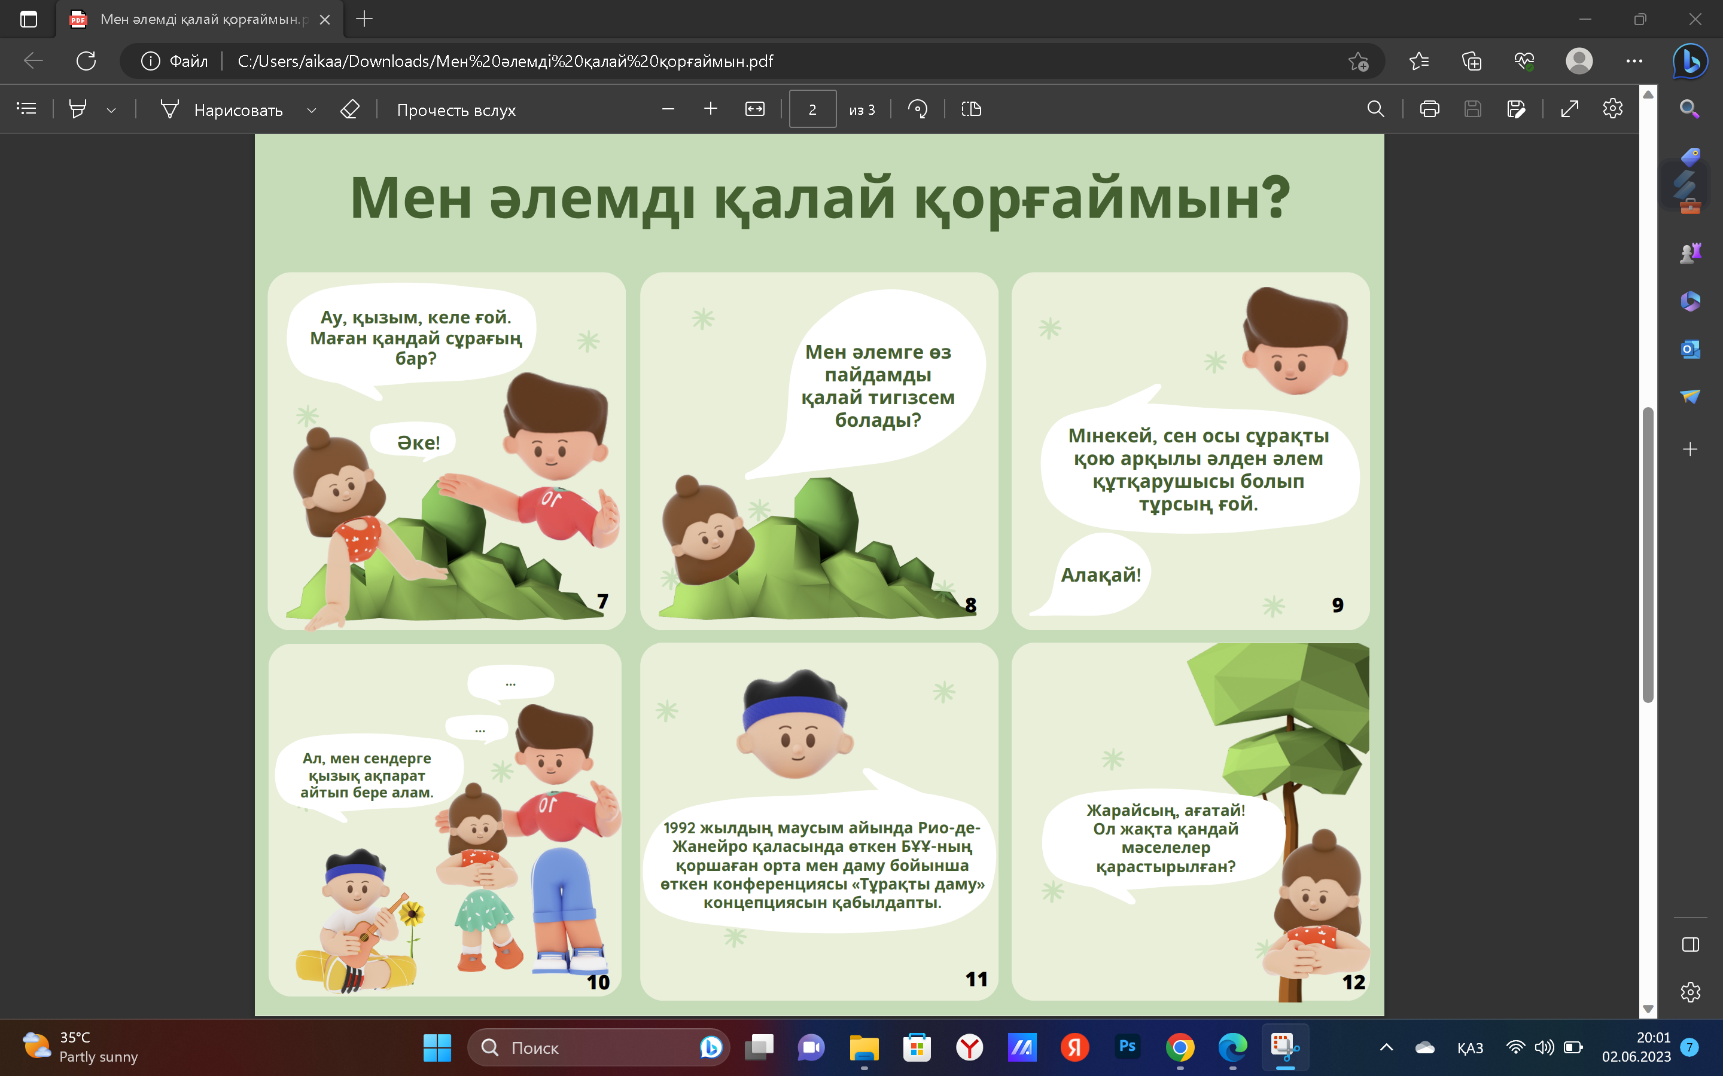Viewport: 1723px width, 1076px height.
Task: Toggle the Highlight marker tool
Action: (78, 109)
